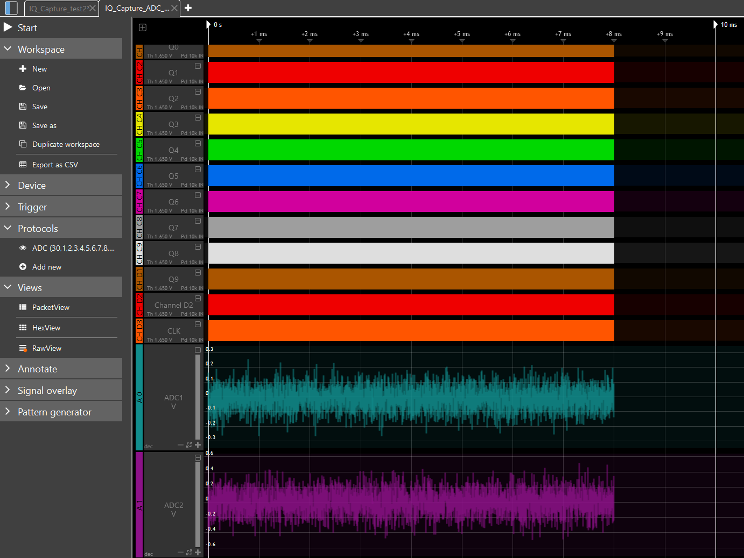The width and height of the screenshot is (744, 558).
Task: Collapse the CLK channel row toggle
Action: coord(198,324)
